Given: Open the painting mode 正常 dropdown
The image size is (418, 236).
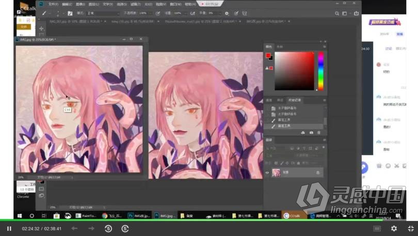Looking at the screenshot, I should [103, 13].
